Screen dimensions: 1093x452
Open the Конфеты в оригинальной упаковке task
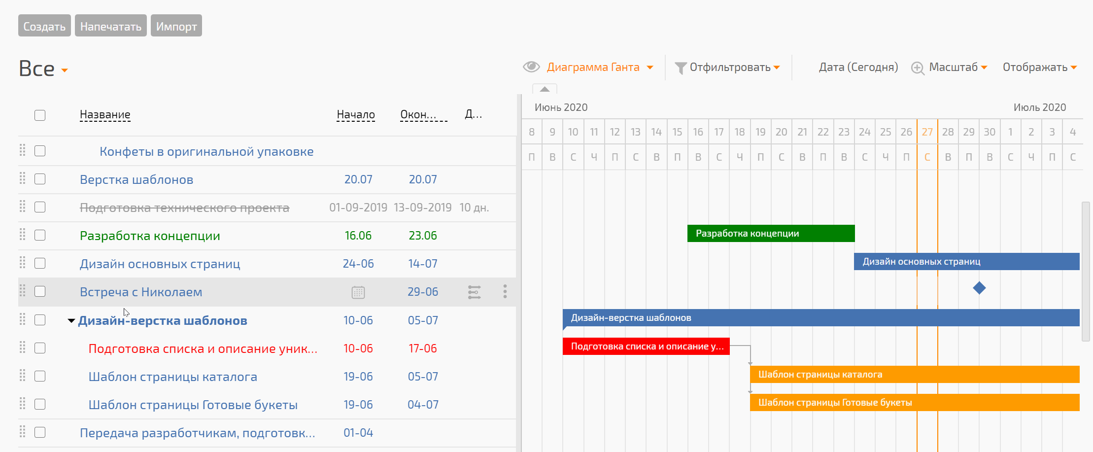[206, 151]
